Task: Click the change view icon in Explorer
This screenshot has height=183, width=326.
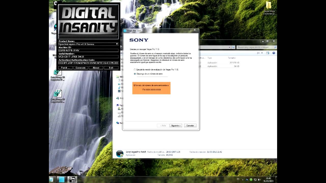Action: tap(258, 53)
